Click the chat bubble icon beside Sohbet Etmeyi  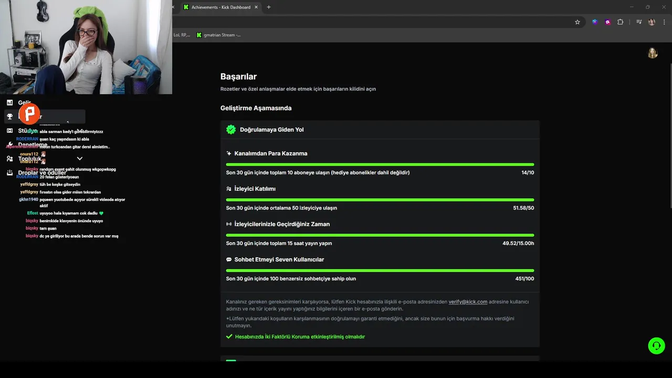pos(229,259)
